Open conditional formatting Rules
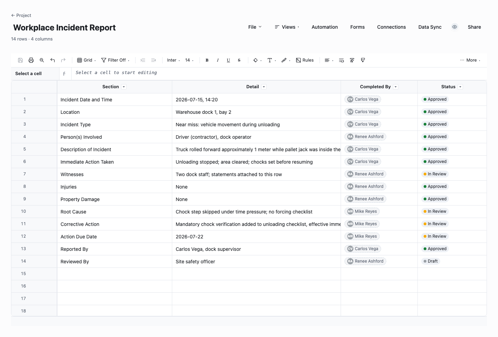The image size is (498, 337). (305, 60)
